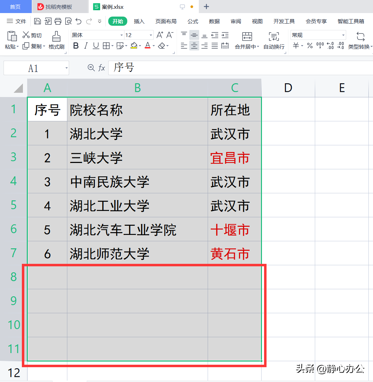373x382 pixels.
Task: Click 合并居中 merge and center
Action: 247,41
